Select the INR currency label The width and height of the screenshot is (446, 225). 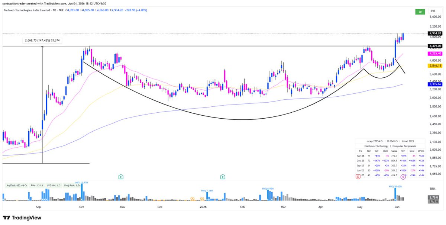point(433,11)
